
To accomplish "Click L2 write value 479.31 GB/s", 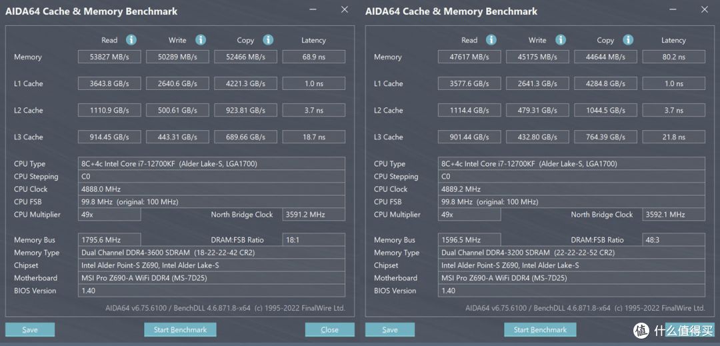I will click(538, 110).
